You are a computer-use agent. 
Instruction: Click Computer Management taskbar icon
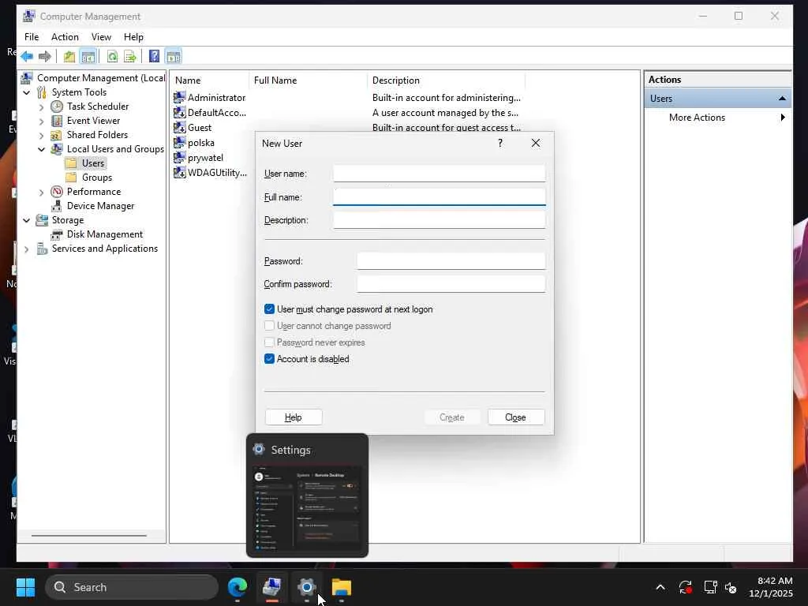[x=271, y=587]
